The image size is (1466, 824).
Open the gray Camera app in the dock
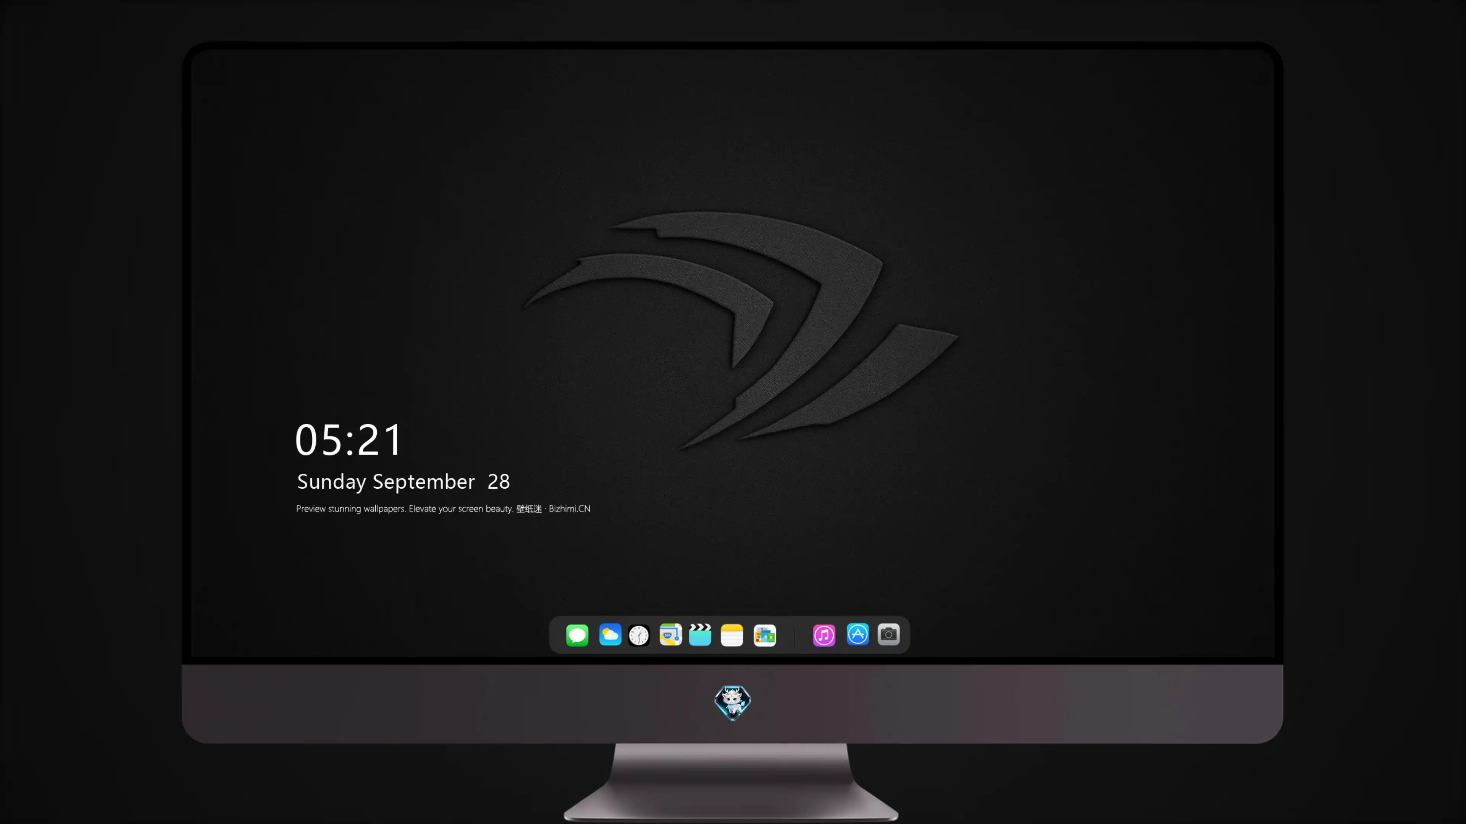coord(888,635)
